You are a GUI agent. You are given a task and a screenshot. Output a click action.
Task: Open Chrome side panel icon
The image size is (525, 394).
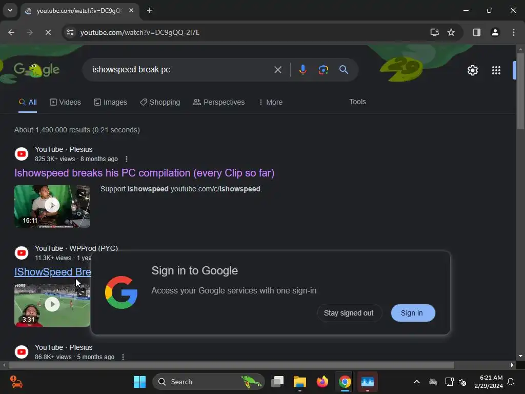click(x=477, y=32)
